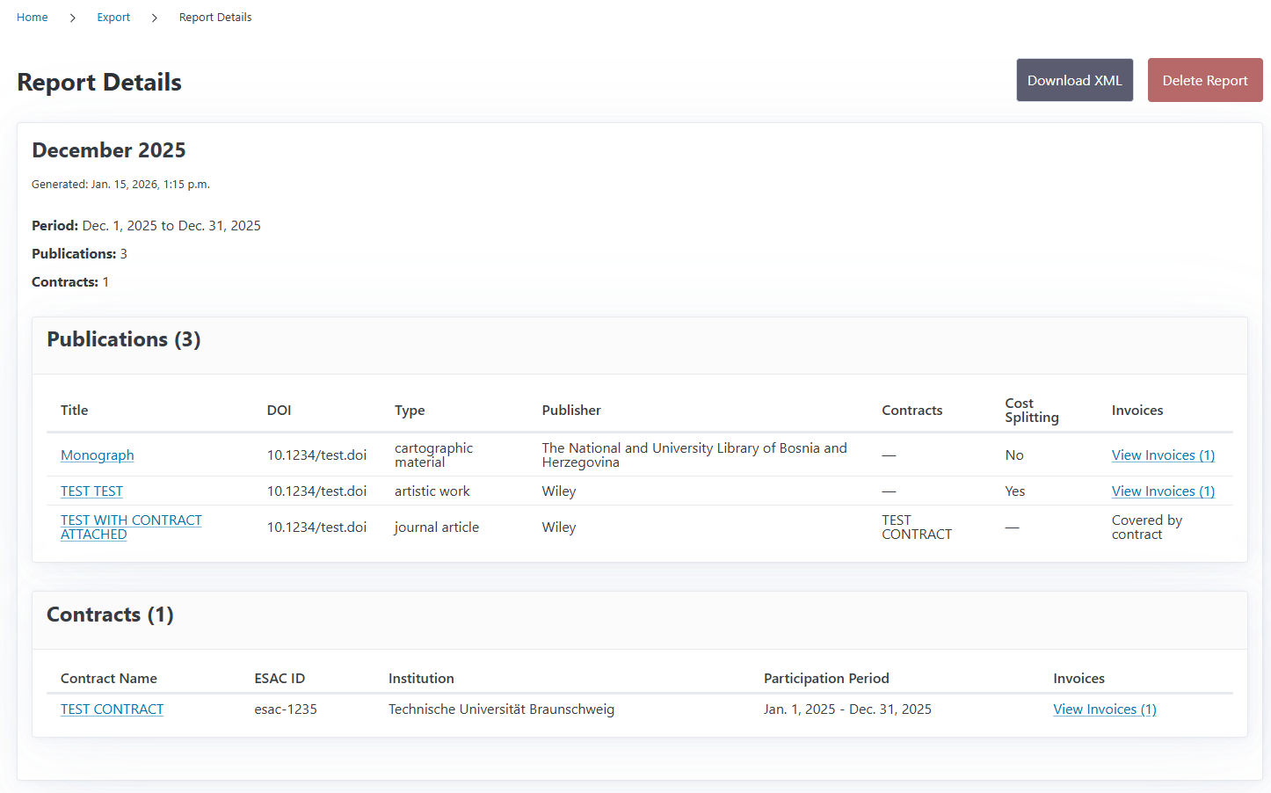Image resolution: width=1271 pixels, height=793 pixels.
Task: Click the chevron separator after Export
Action: 155,18
